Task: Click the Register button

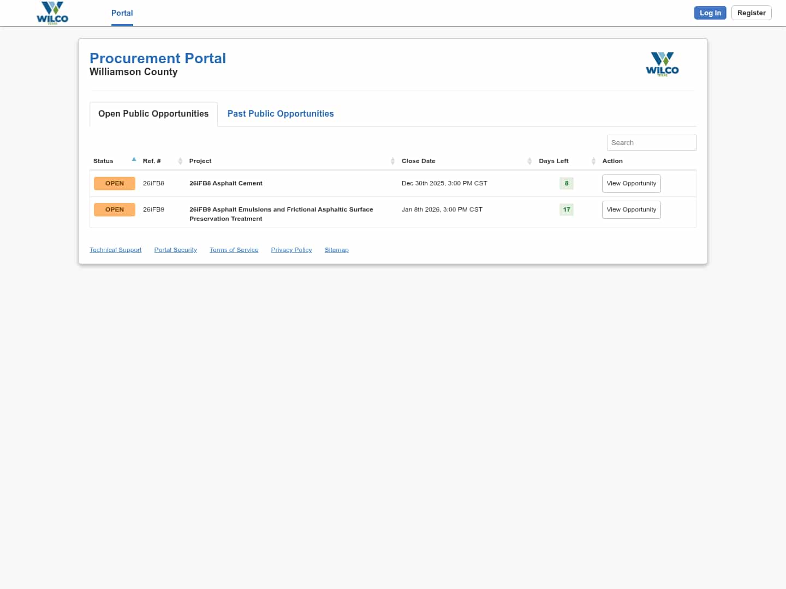Action: click(751, 13)
